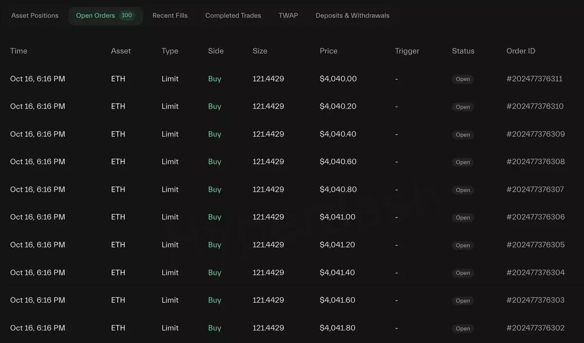Open order ID #202477376308
The image size is (584, 343).
(x=535, y=162)
